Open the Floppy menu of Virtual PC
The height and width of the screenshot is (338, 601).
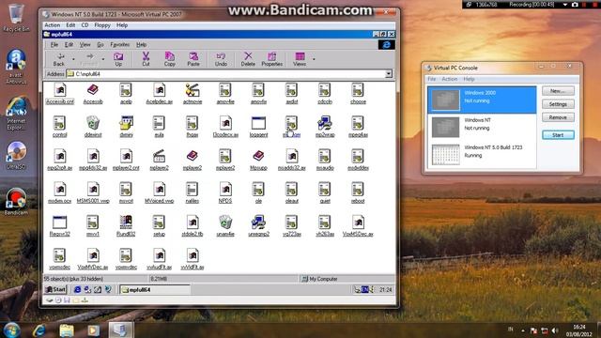tap(102, 25)
